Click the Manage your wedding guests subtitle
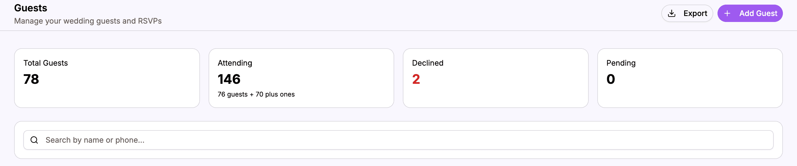The height and width of the screenshot is (166, 797). point(88,21)
